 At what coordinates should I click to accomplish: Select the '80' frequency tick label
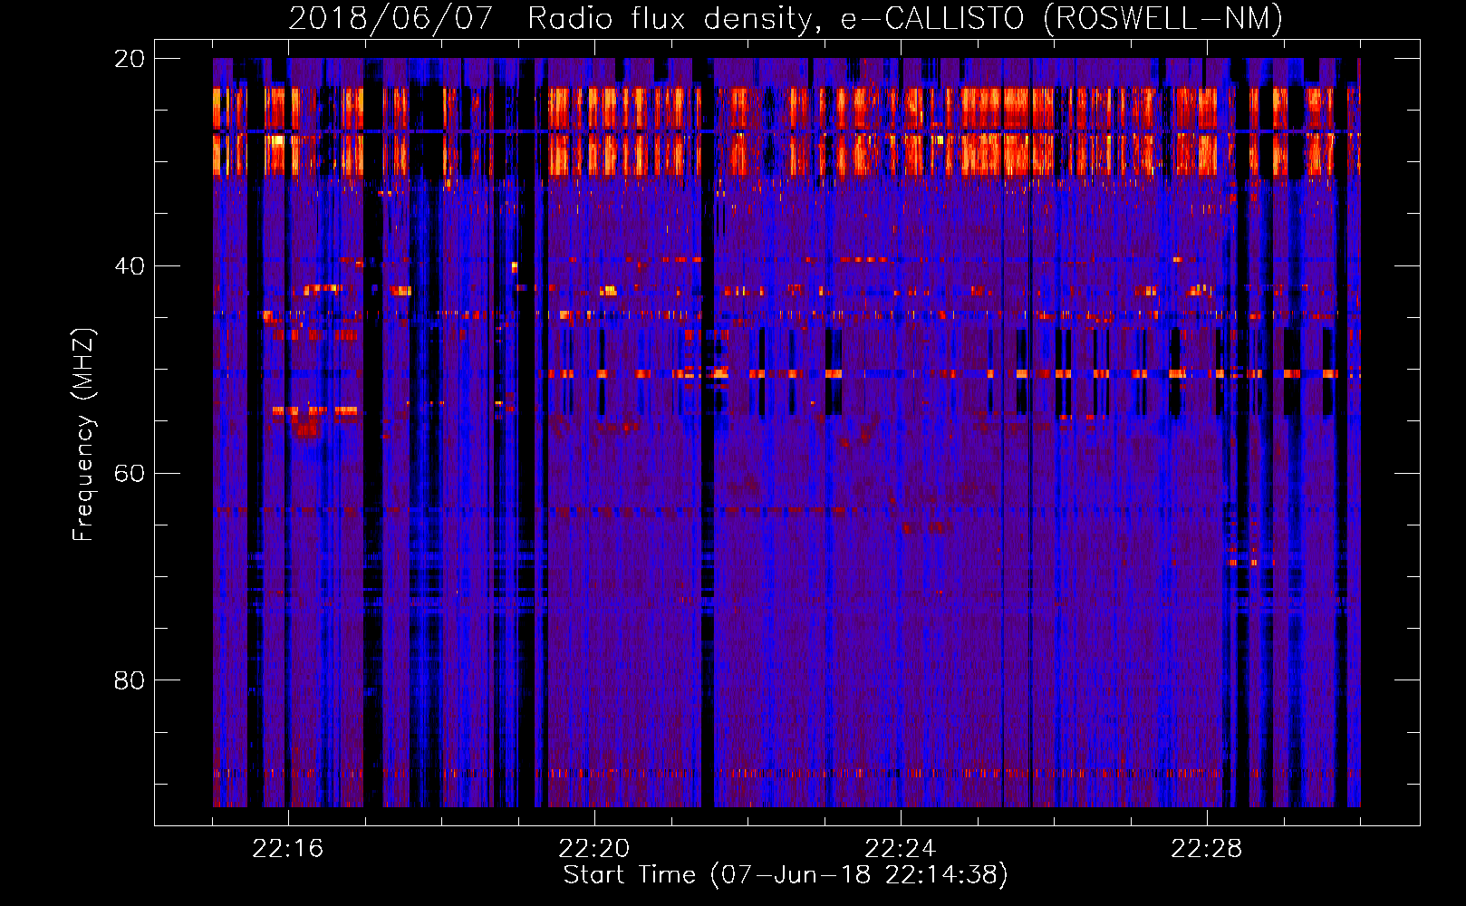coord(130,680)
